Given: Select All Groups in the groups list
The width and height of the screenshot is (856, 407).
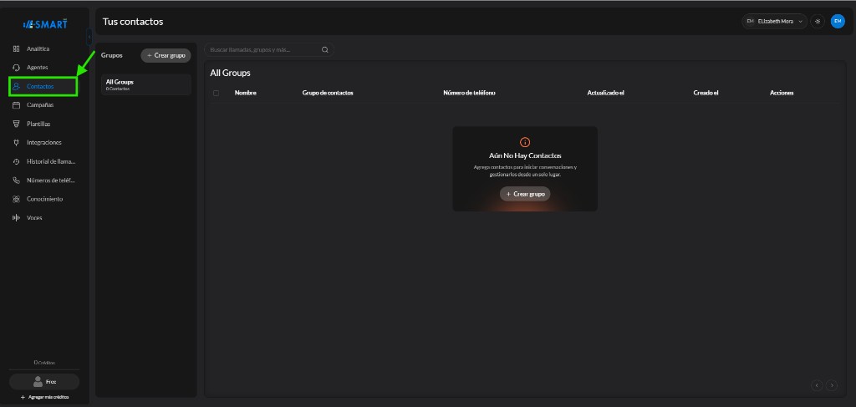Looking at the screenshot, I should point(145,84).
